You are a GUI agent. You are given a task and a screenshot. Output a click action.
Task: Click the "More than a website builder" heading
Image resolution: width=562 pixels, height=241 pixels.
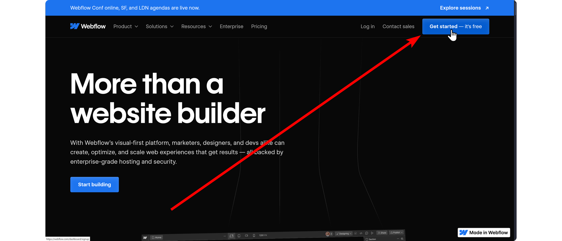[168, 98]
